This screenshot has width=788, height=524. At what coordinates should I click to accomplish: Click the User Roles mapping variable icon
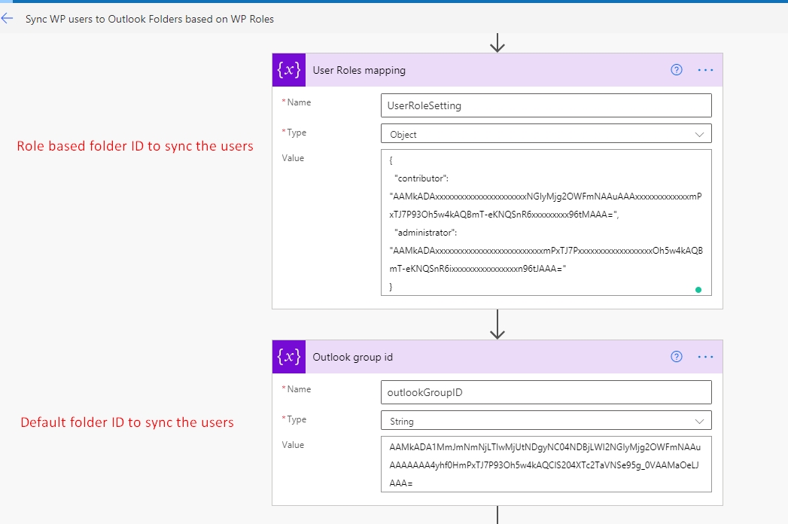tap(289, 70)
